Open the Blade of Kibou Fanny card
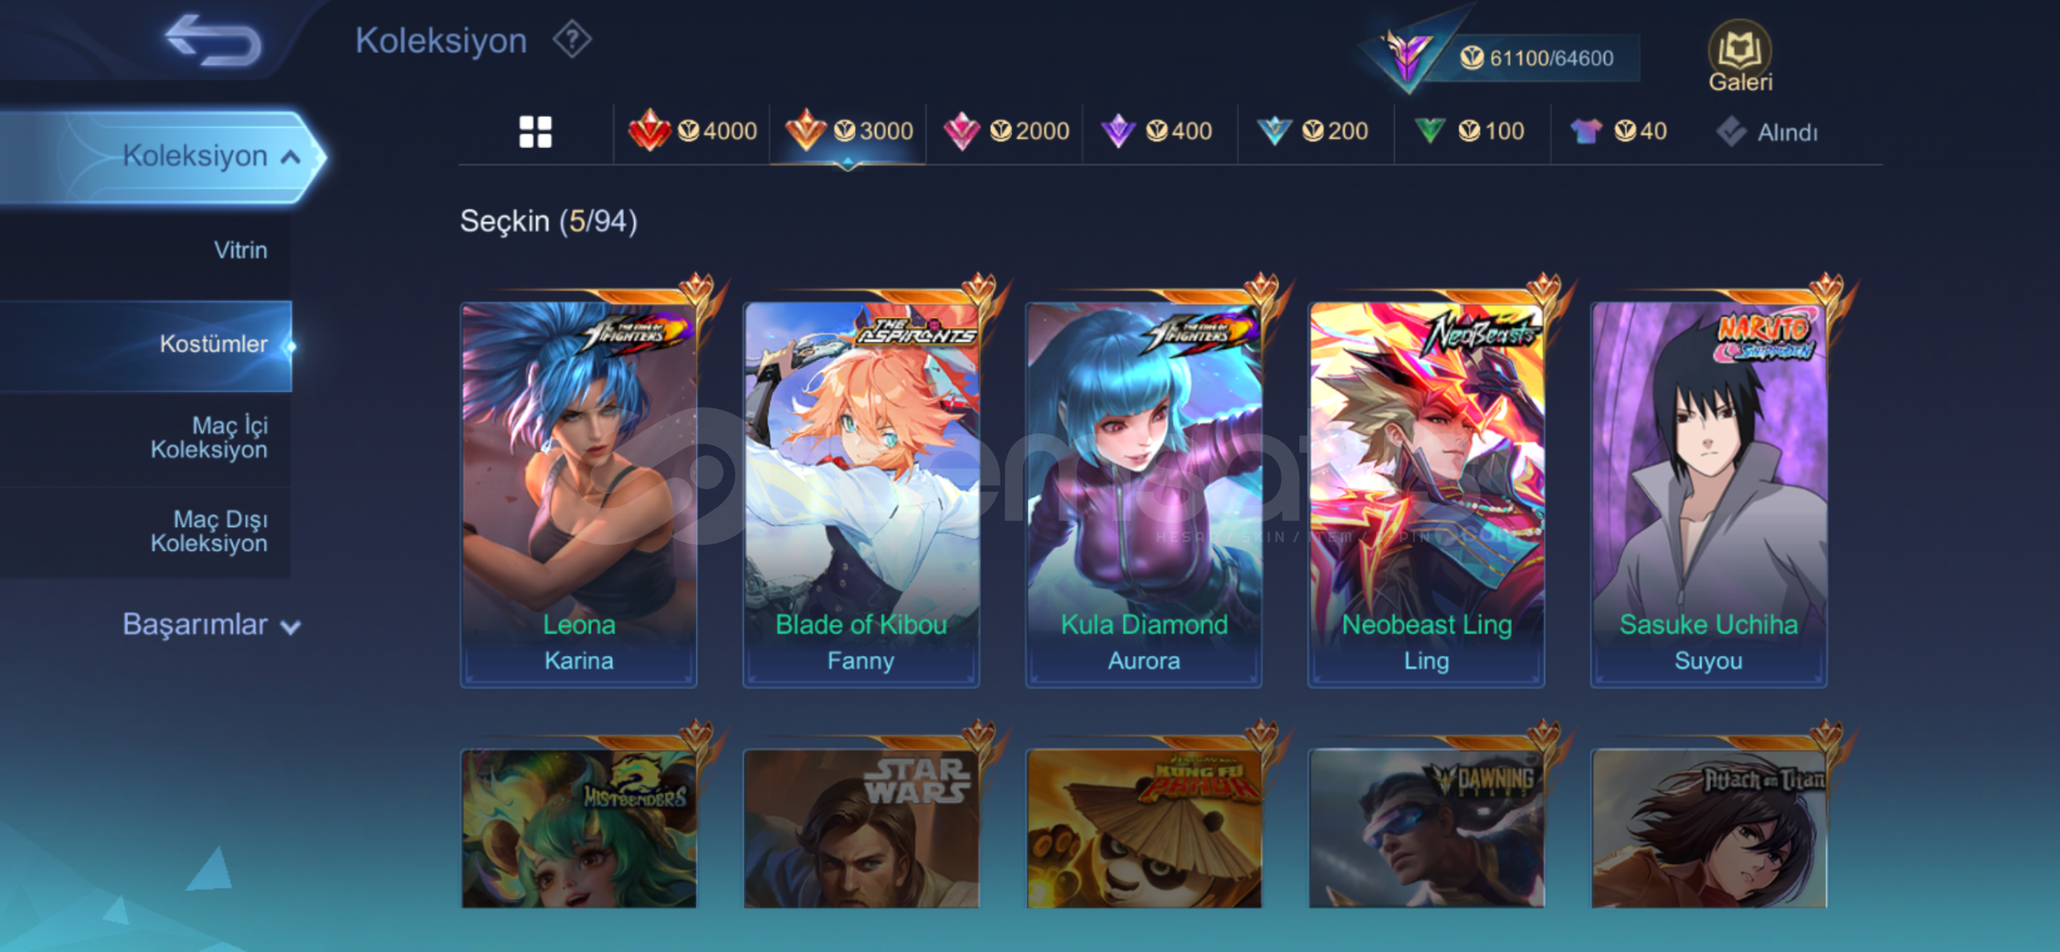This screenshot has width=2060, height=952. pos(861,494)
